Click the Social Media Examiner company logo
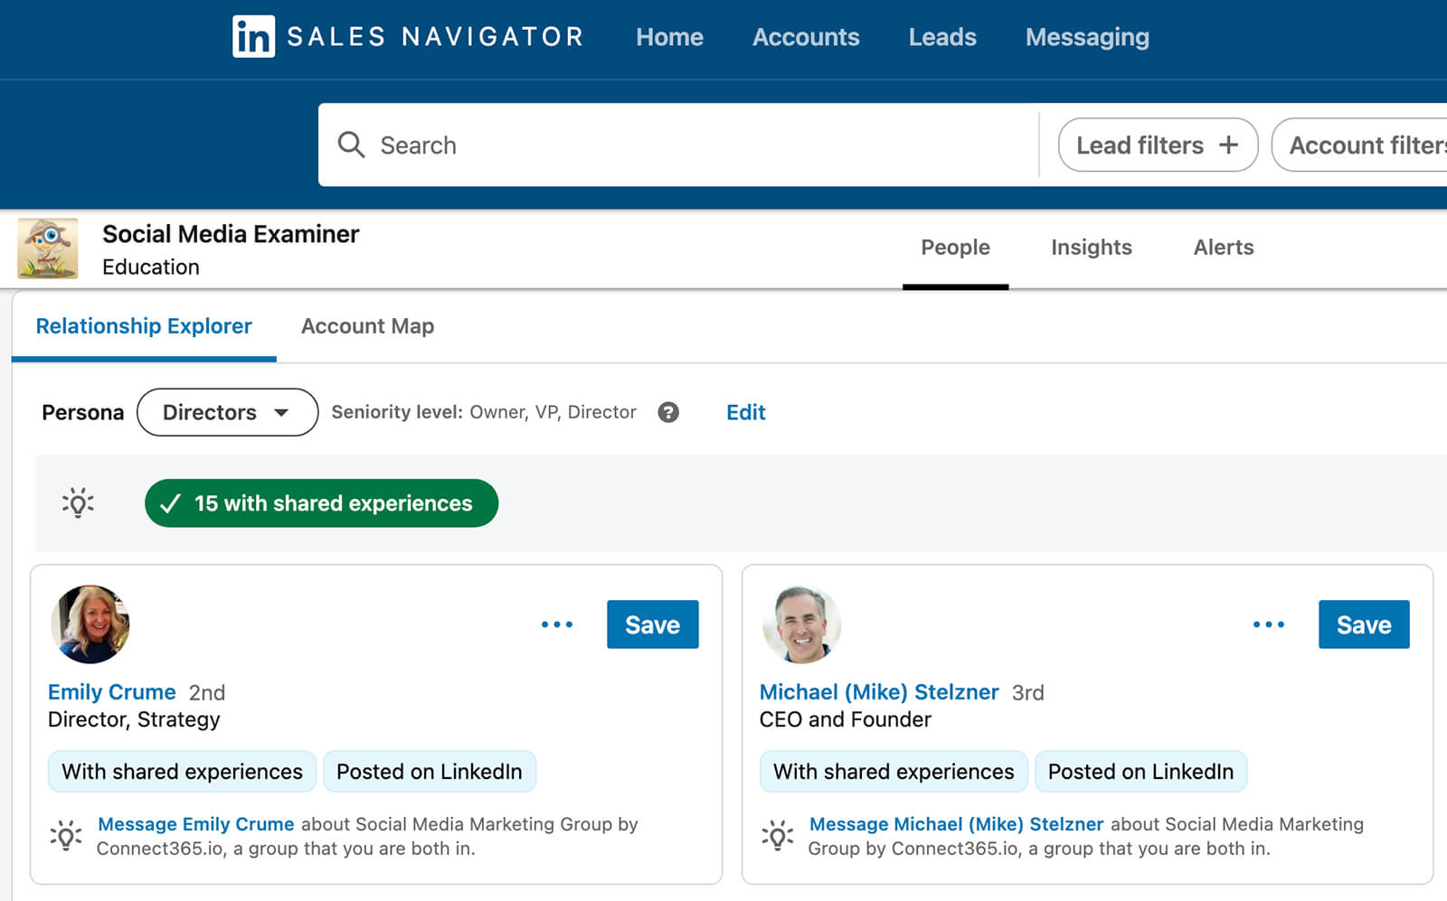 [48, 249]
